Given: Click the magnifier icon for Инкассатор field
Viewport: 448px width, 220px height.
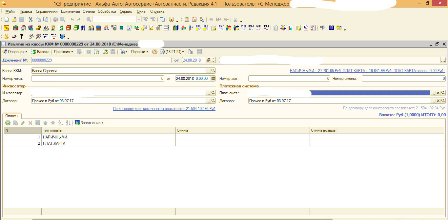Looking at the screenshot, I should (x=213, y=93).
